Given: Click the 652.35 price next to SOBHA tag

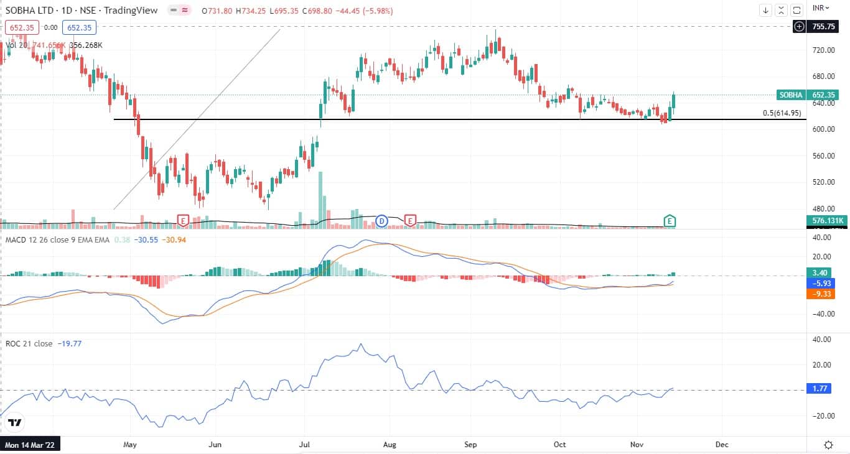Looking at the screenshot, I should click(x=823, y=95).
